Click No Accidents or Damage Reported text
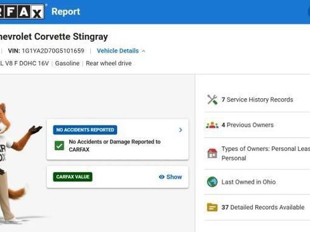 (x=114, y=145)
